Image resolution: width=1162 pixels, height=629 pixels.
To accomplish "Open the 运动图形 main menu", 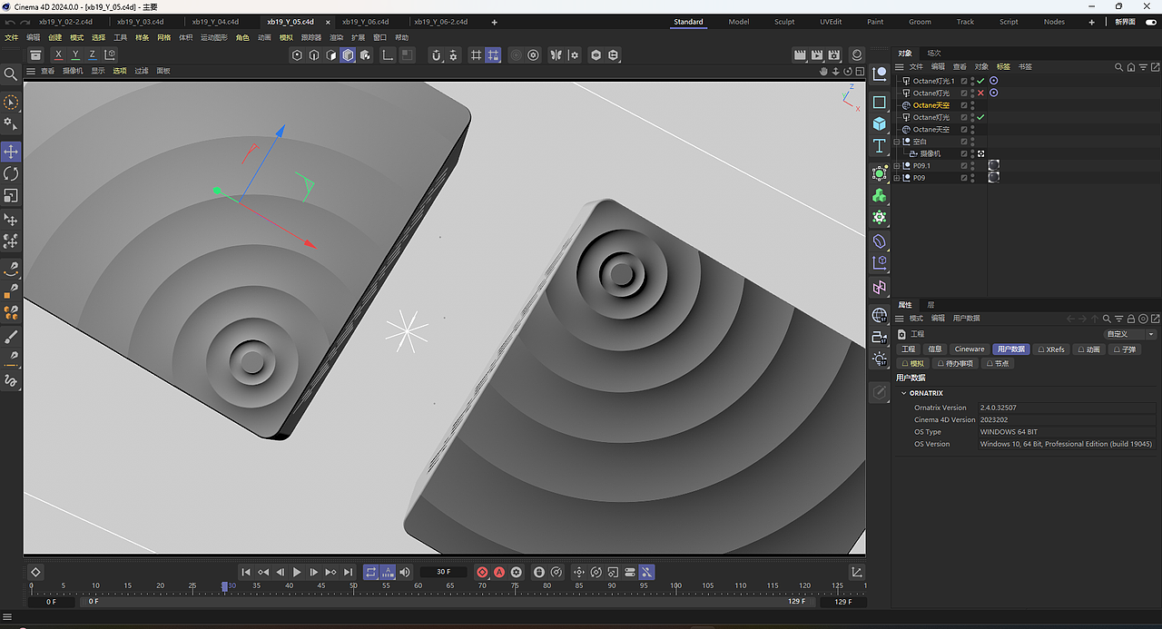I will click(214, 38).
